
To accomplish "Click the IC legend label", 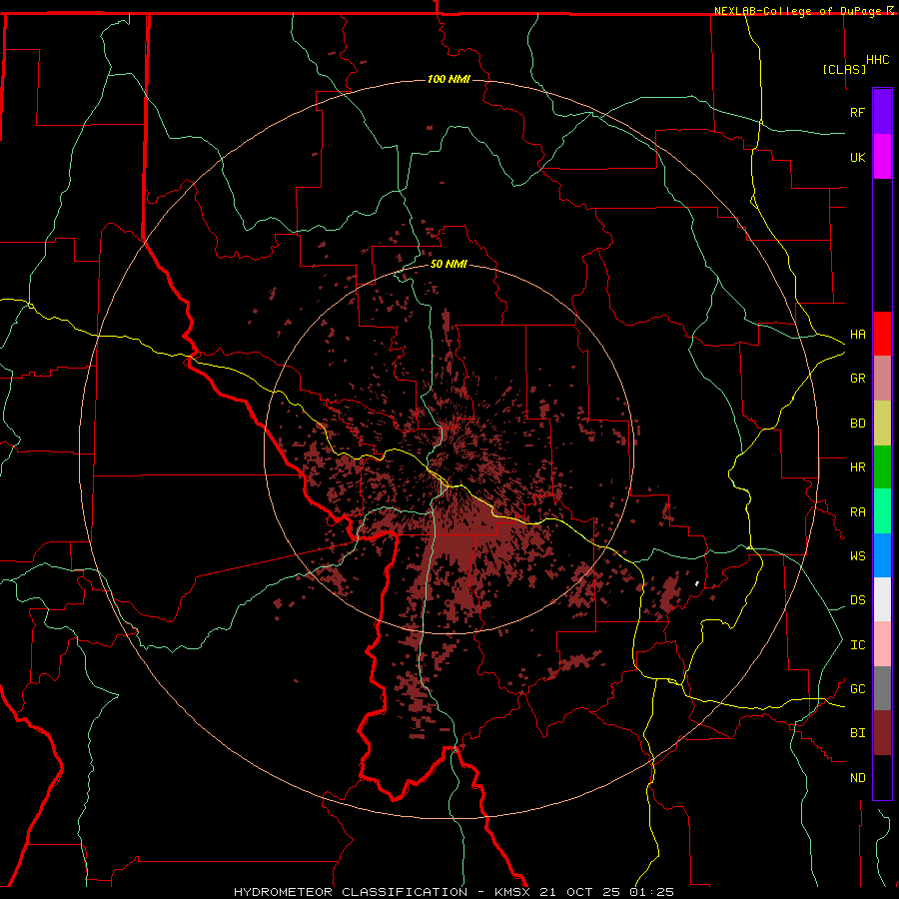I will pos(857,645).
